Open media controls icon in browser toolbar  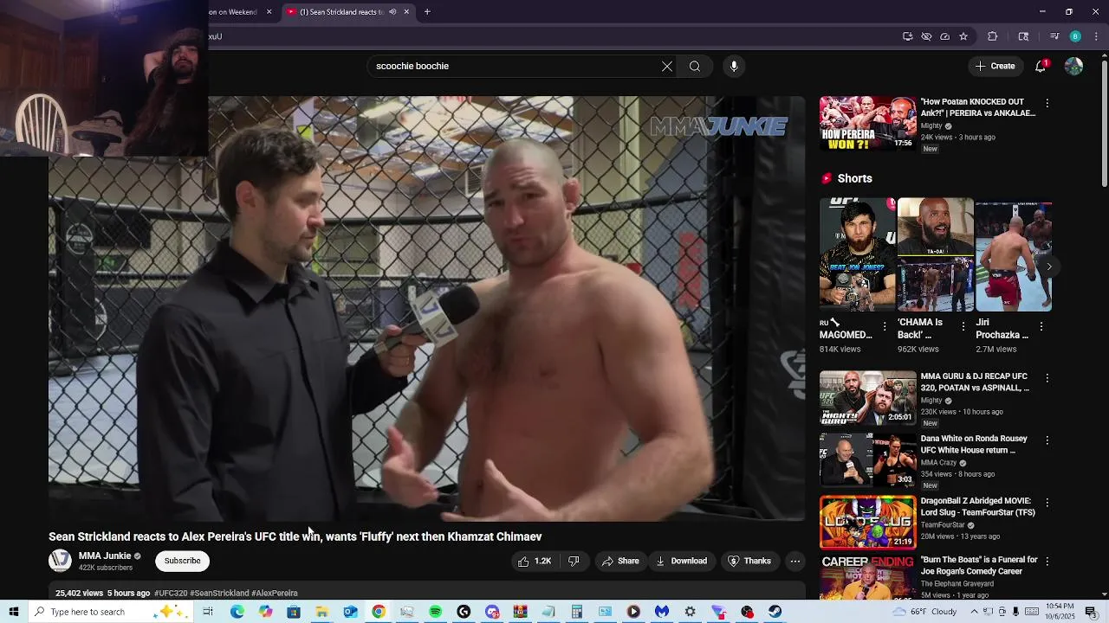pyautogui.click(x=1054, y=36)
